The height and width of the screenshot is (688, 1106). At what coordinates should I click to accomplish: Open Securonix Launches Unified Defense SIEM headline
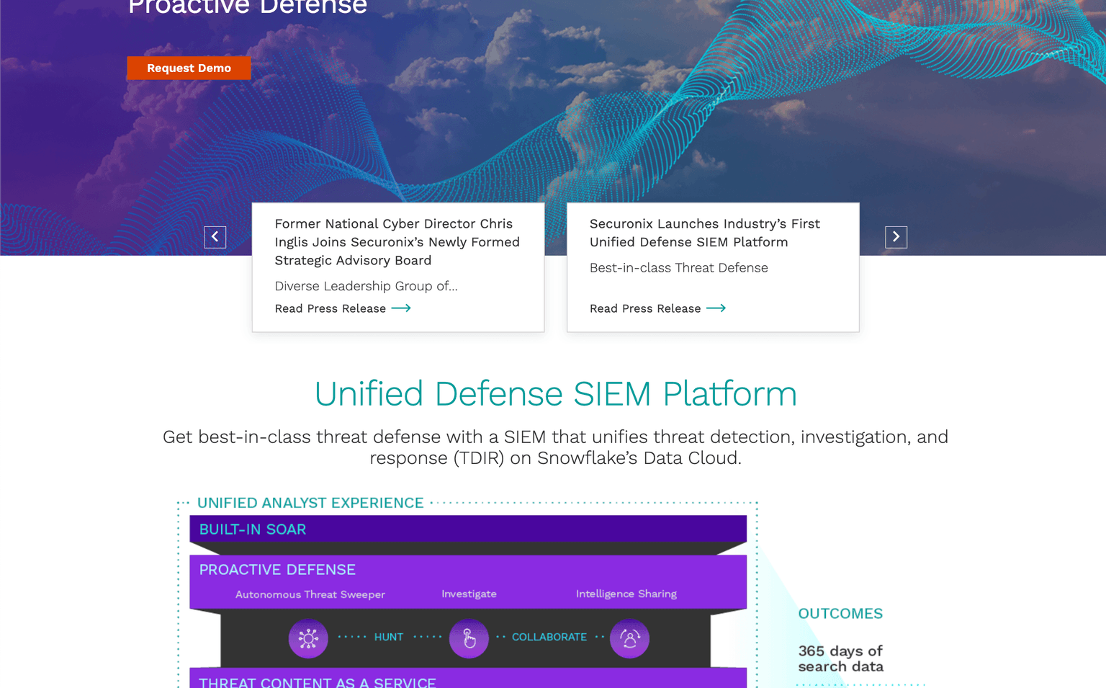(704, 233)
